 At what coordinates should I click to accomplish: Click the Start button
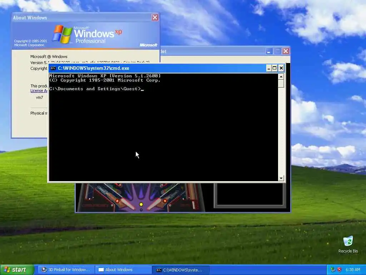(x=17, y=270)
